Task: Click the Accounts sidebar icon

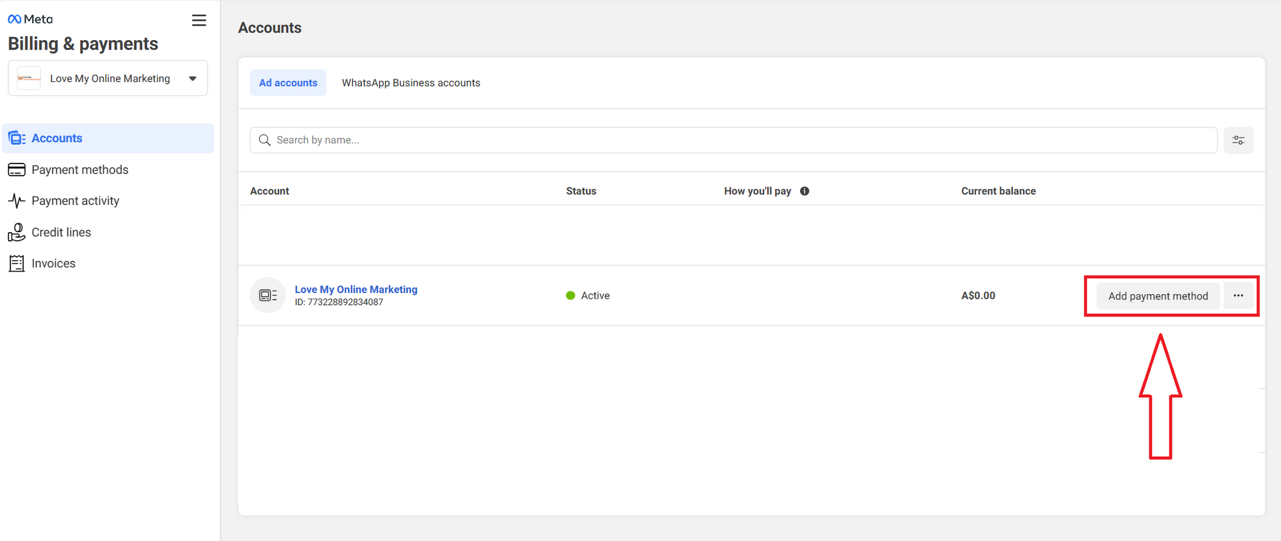Action: 17,138
